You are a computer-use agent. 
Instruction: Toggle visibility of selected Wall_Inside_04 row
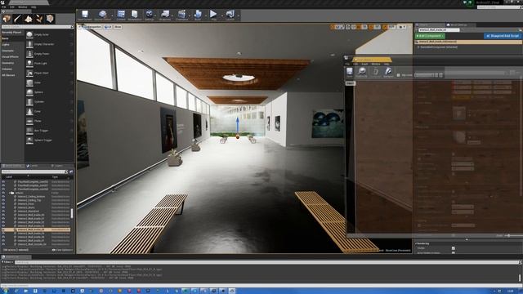[x=3, y=229]
